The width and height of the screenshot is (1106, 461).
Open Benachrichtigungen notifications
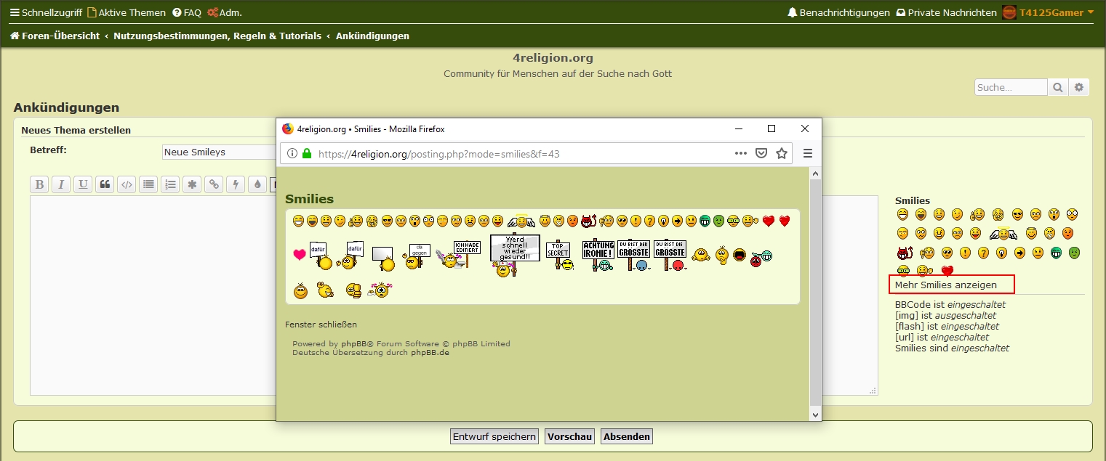(838, 12)
